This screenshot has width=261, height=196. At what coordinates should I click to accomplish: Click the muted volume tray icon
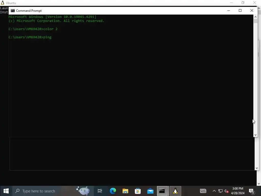[226, 191]
